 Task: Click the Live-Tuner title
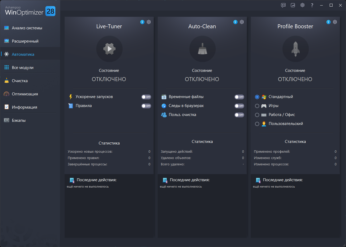[109, 26]
